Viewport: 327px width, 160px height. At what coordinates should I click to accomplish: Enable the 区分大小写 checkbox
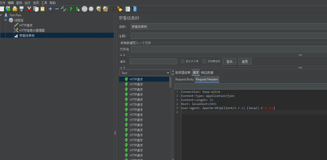[x=182, y=61]
